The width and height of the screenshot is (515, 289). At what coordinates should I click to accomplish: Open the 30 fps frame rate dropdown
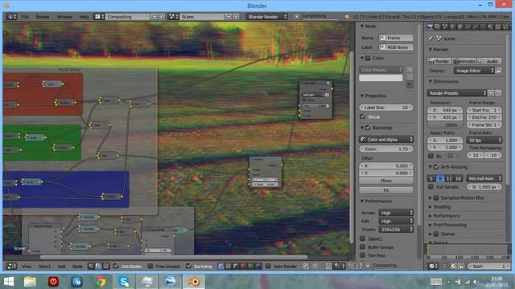[484, 140]
